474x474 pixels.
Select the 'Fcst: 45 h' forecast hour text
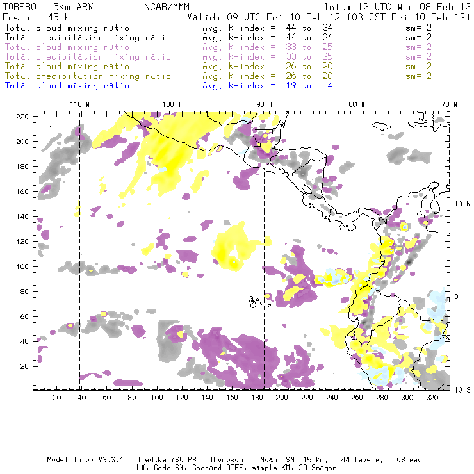pos(36,17)
